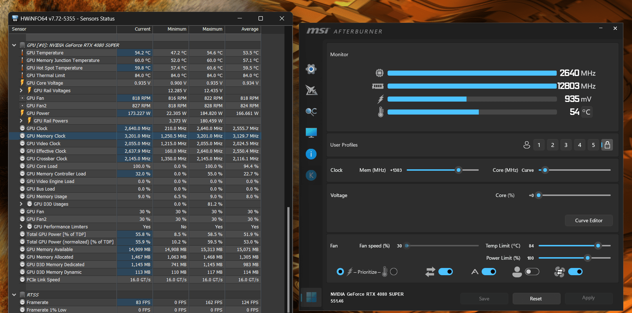Click the Apply button in Afterburner
This screenshot has height=313, width=632.
click(588, 298)
